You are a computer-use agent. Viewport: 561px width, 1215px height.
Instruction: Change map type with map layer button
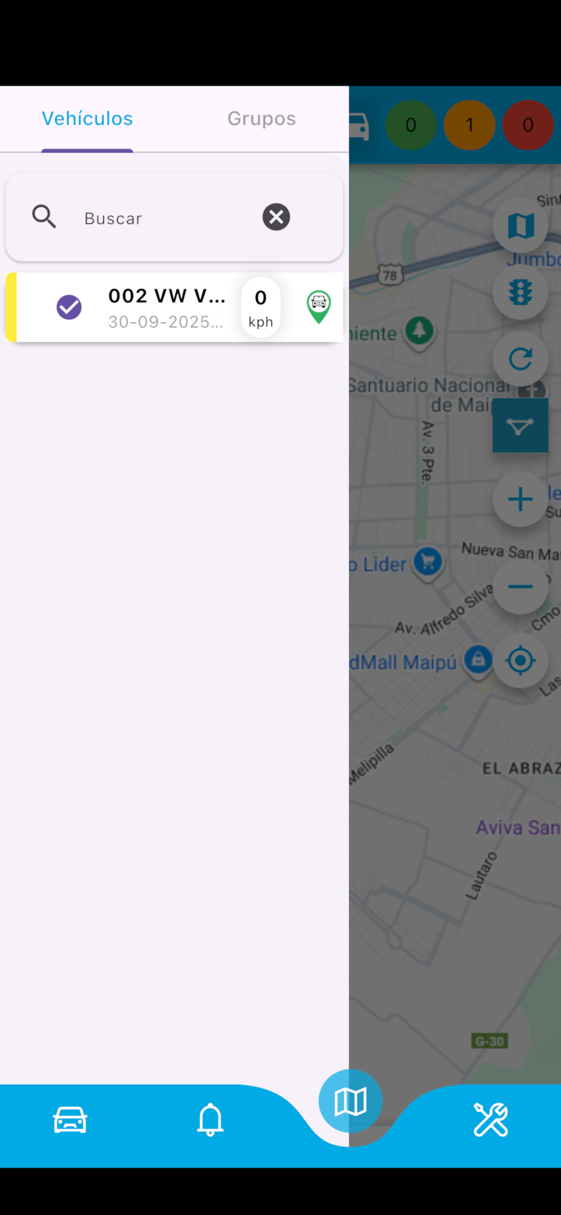(x=520, y=226)
